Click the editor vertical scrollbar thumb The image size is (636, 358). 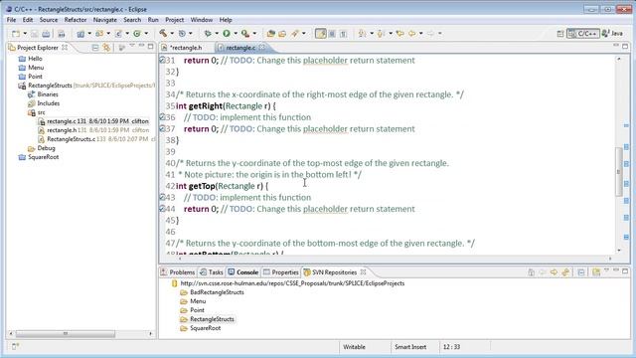pyautogui.click(x=619, y=171)
